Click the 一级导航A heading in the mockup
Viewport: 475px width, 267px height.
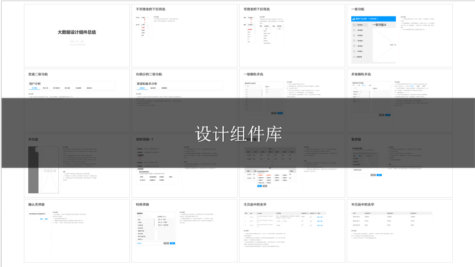378,25
